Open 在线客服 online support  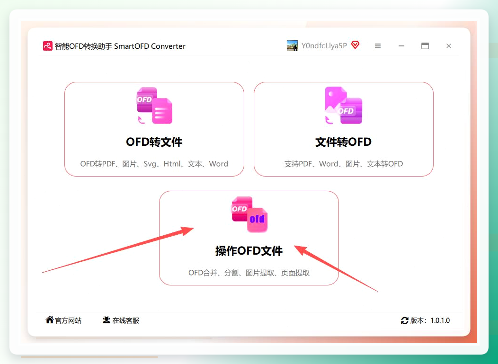point(121,320)
